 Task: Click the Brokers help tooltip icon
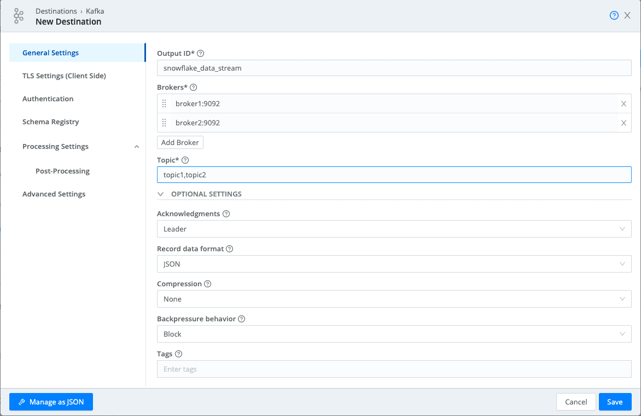(x=193, y=87)
